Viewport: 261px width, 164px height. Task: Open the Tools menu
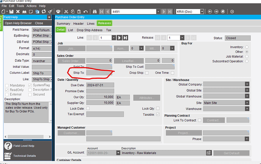20,6
